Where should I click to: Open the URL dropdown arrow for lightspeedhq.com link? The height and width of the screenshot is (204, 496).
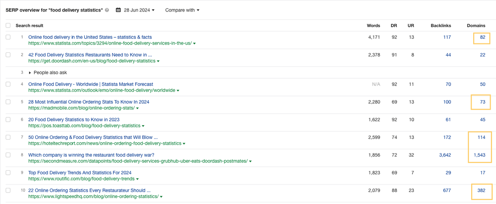pos(162,197)
